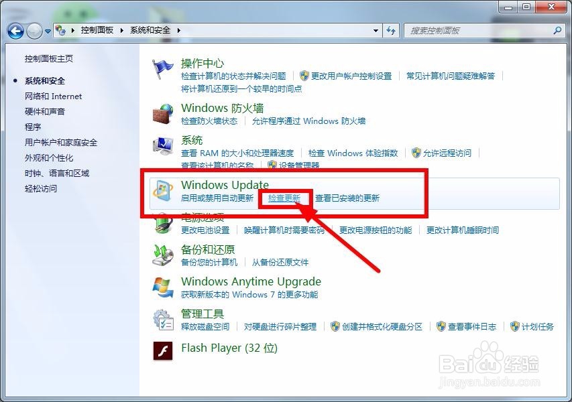The width and height of the screenshot is (572, 402).
Task: Open 查看已安装的更新 link
Action: (347, 198)
